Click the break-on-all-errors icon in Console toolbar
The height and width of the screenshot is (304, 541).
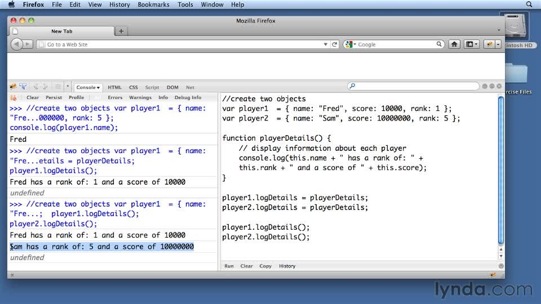coord(14,97)
